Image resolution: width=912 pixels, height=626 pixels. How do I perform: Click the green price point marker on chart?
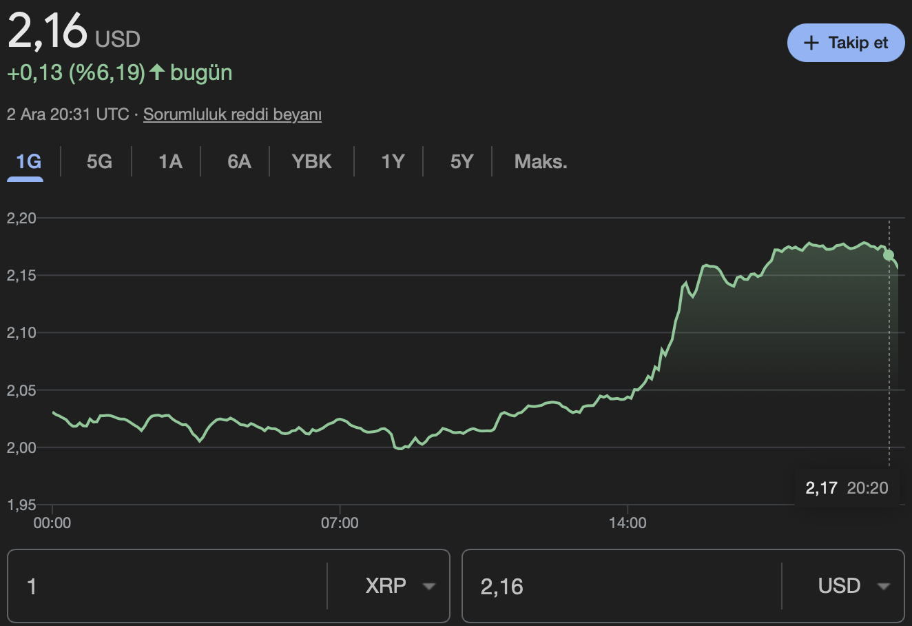(889, 254)
